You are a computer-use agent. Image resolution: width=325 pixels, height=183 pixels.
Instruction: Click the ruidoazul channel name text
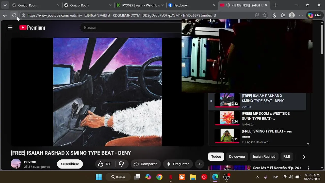(248, 124)
